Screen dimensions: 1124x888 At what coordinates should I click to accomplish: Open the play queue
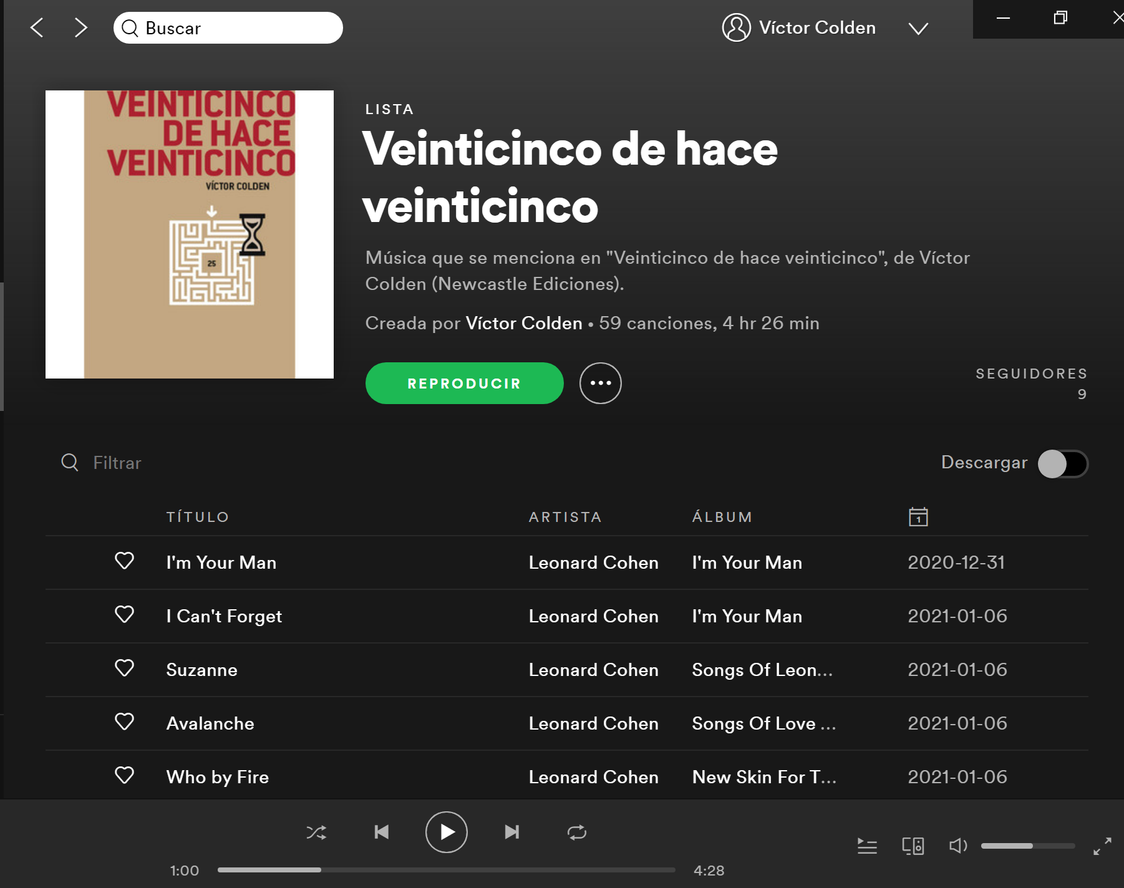[867, 846]
